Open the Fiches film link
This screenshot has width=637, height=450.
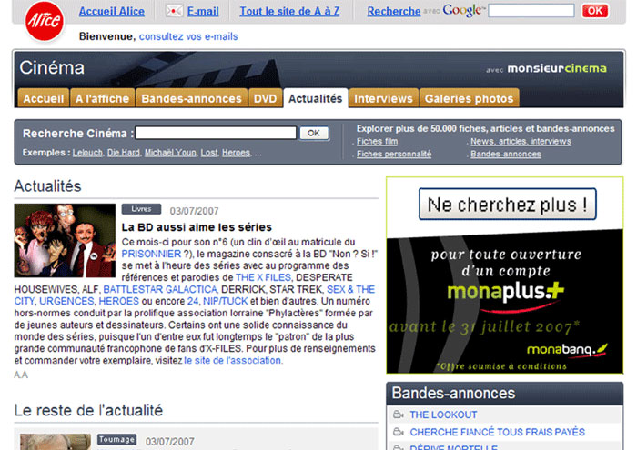(x=377, y=142)
